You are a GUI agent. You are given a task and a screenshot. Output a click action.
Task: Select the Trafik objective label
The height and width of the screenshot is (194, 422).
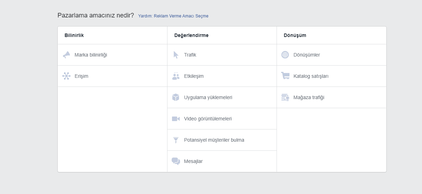coord(190,55)
